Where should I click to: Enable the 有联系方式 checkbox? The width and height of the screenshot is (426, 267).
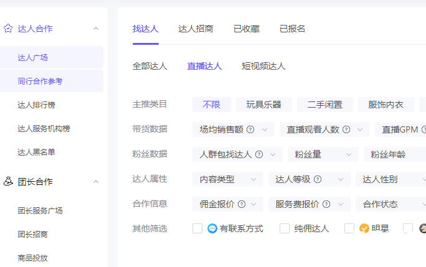(197, 228)
